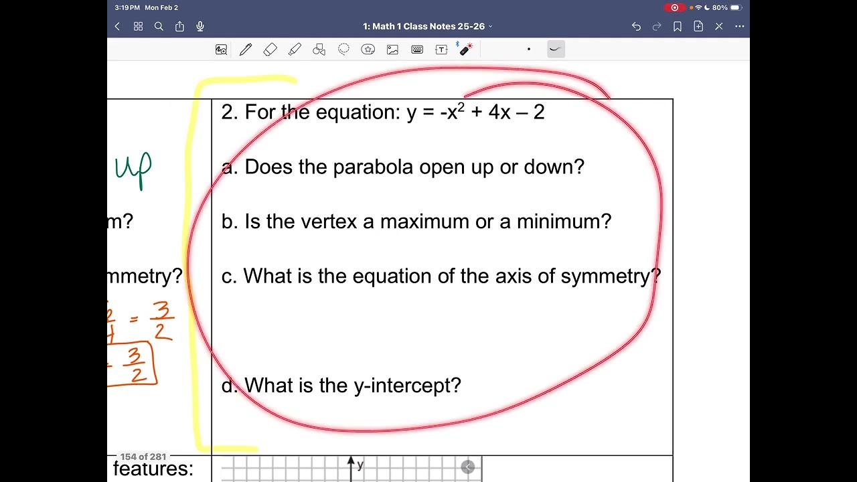The height and width of the screenshot is (482, 857).
Task: Start audio recording with the microphone
Action: coord(200,26)
